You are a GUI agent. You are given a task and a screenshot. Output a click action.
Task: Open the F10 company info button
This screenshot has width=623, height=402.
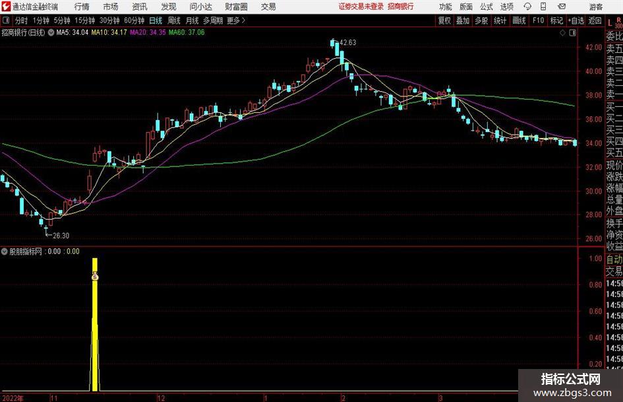pyautogui.click(x=539, y=20)
